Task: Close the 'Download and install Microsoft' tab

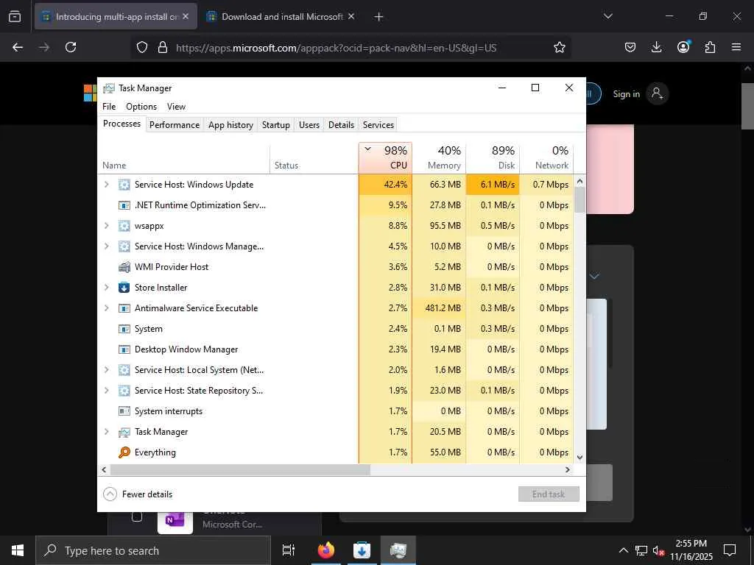Action: (351, 16)
